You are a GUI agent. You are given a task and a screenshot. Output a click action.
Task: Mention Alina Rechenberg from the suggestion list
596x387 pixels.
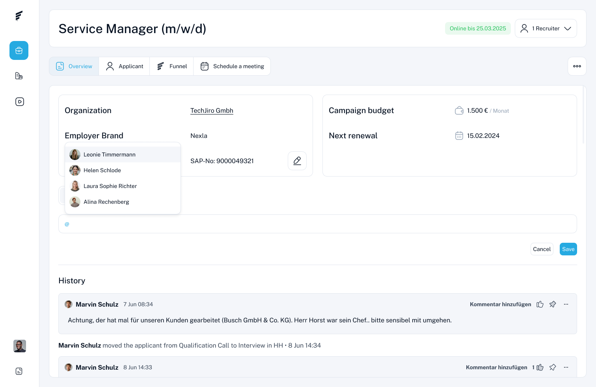(x=123, y=202)
